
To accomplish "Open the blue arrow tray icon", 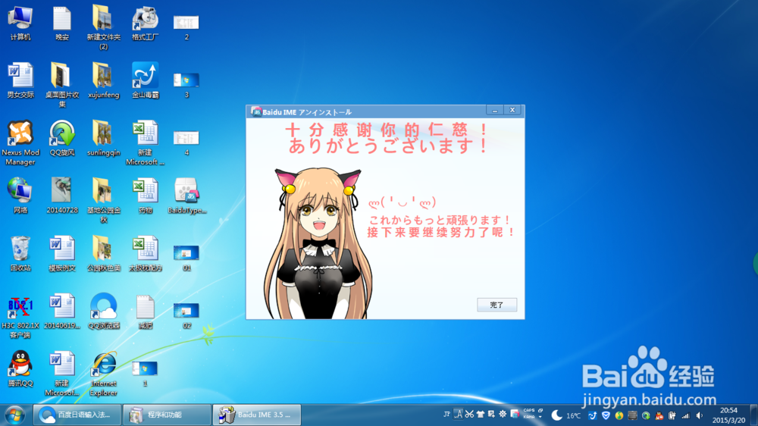I will coord(592,415).
